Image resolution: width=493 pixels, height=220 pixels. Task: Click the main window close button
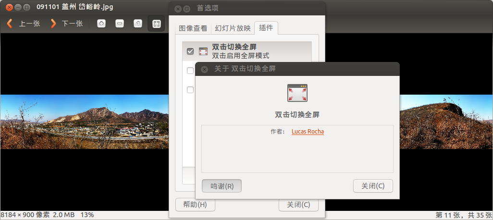click(9, 7)
